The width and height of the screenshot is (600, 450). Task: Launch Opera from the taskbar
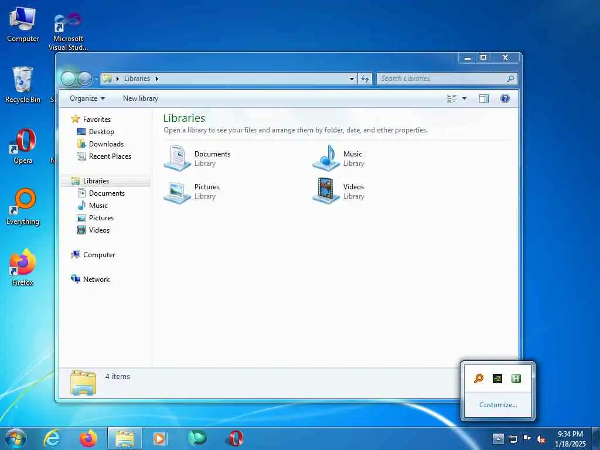pos(234,438)
